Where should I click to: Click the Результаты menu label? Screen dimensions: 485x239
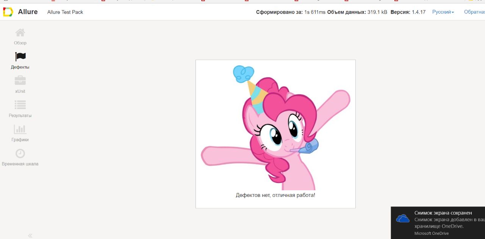coord(20,116)
